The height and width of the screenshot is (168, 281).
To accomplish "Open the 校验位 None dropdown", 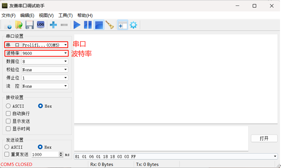I will (x=45, y=70).
